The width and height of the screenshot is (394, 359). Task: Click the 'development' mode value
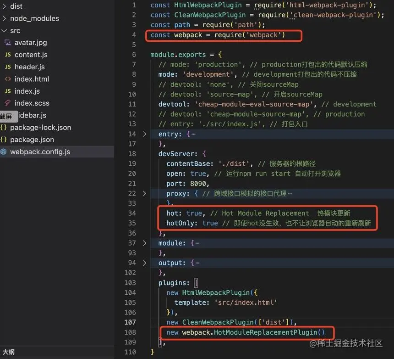[208, 74]
